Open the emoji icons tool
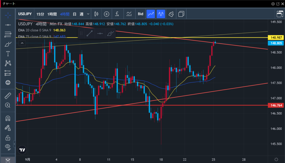Viewport: 285px width, 163px height. coord(8,83)
